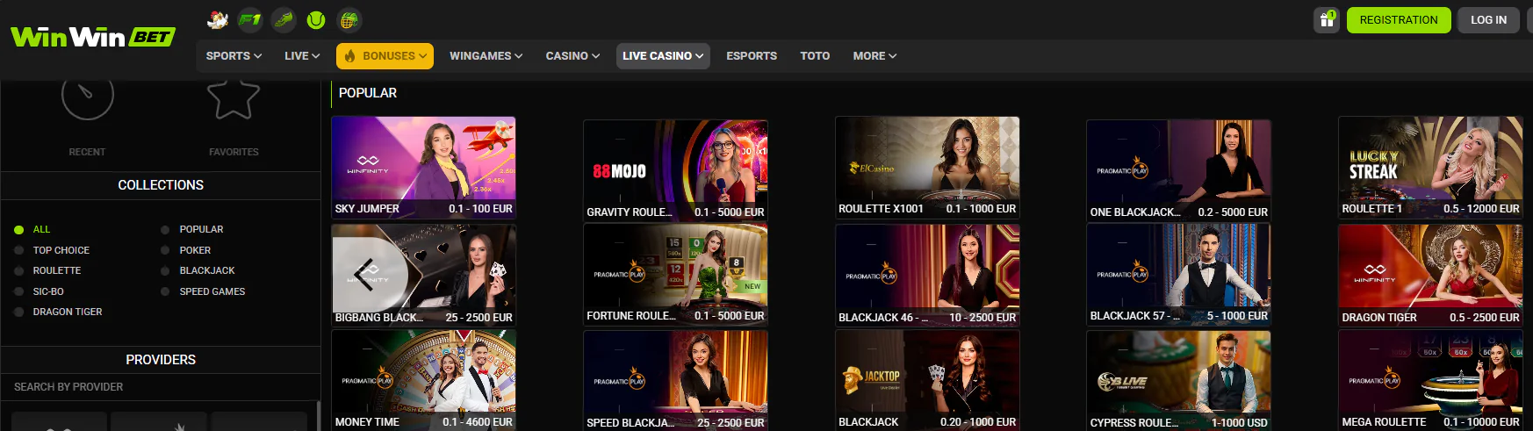
Task: Expand the Sports dropdown menu
Action: coord(234,56)
